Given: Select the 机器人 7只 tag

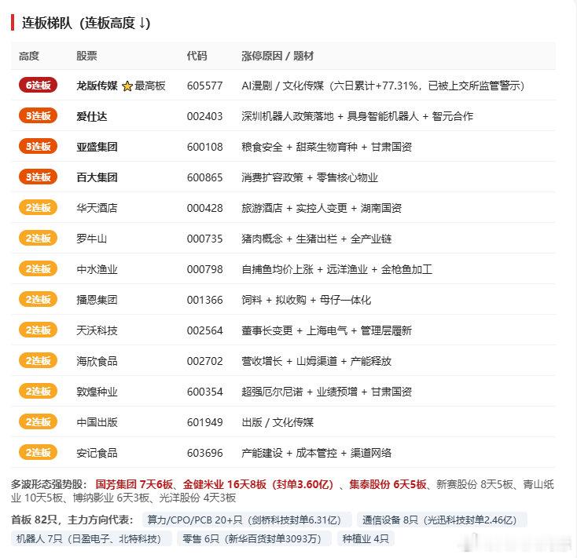Looking at the screenshot, I should coord(91,538).
